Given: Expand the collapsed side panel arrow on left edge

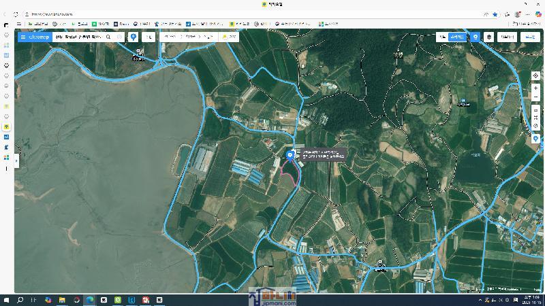Looking at the screenshot, I should coord(16,160).
